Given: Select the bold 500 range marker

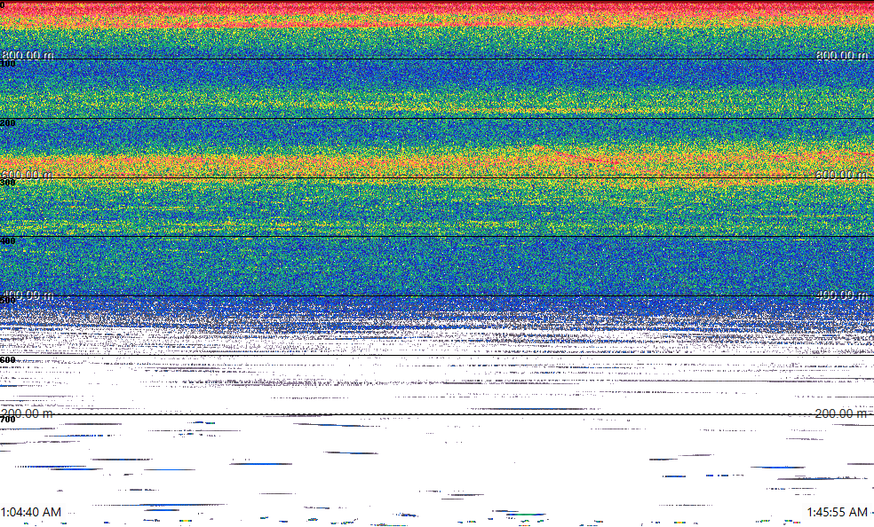Looking at the screenshot, I should 8,301.
